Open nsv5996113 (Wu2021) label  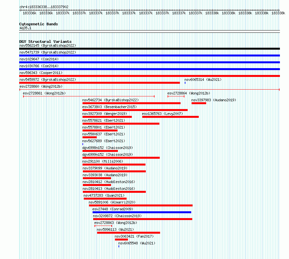tap(115, 229)
